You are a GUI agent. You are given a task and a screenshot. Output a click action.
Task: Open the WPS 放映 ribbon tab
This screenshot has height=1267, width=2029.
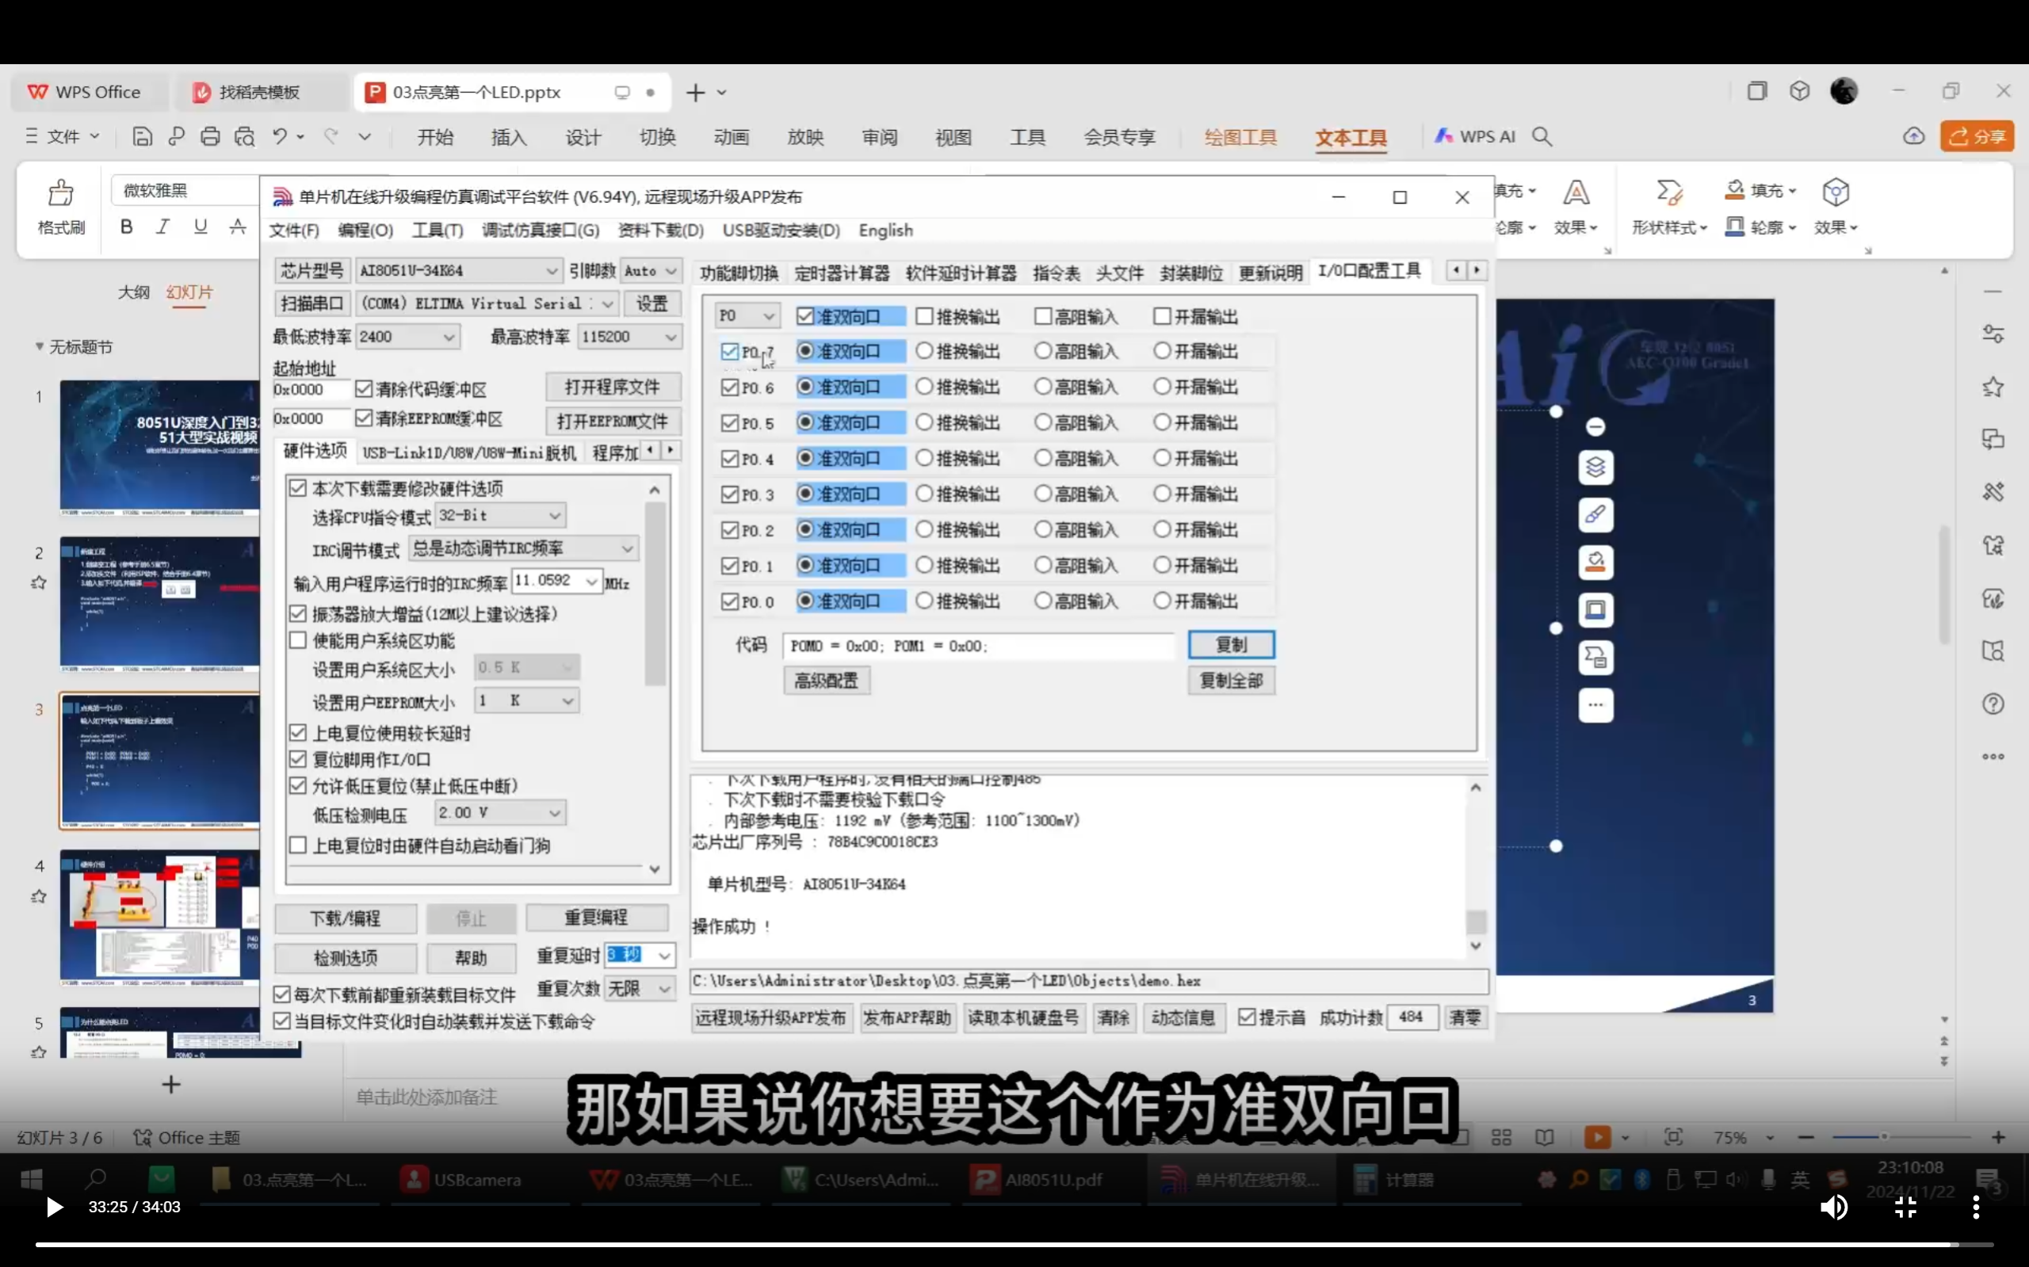click(805, 137)
